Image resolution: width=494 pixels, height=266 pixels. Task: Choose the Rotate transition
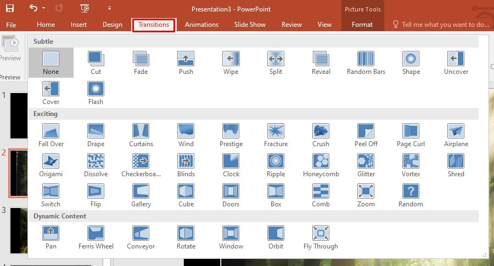point(186,238)
